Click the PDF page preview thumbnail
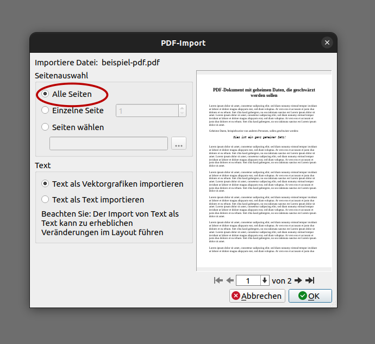Image resolution: width=375 pixels, height=344 pixels. click(264, 169)
